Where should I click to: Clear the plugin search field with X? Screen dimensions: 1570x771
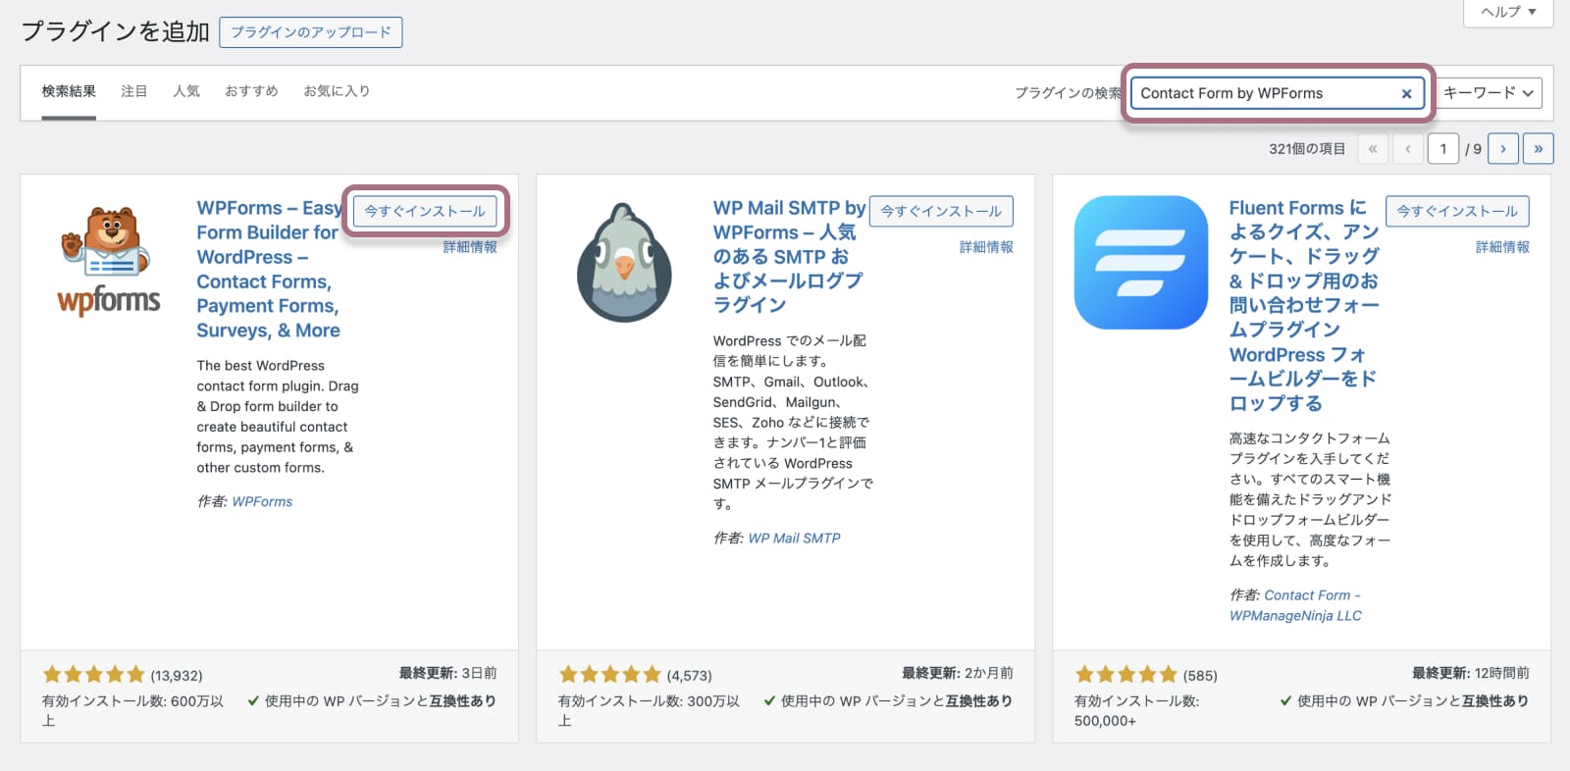click(1406, 93)
